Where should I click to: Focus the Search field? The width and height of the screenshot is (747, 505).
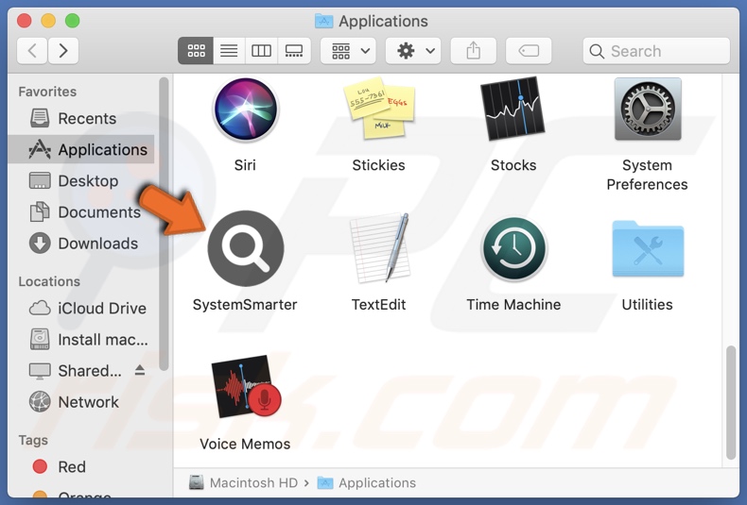656,50
